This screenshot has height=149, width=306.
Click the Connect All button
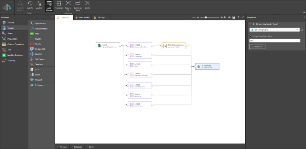(x=257, y=47)
